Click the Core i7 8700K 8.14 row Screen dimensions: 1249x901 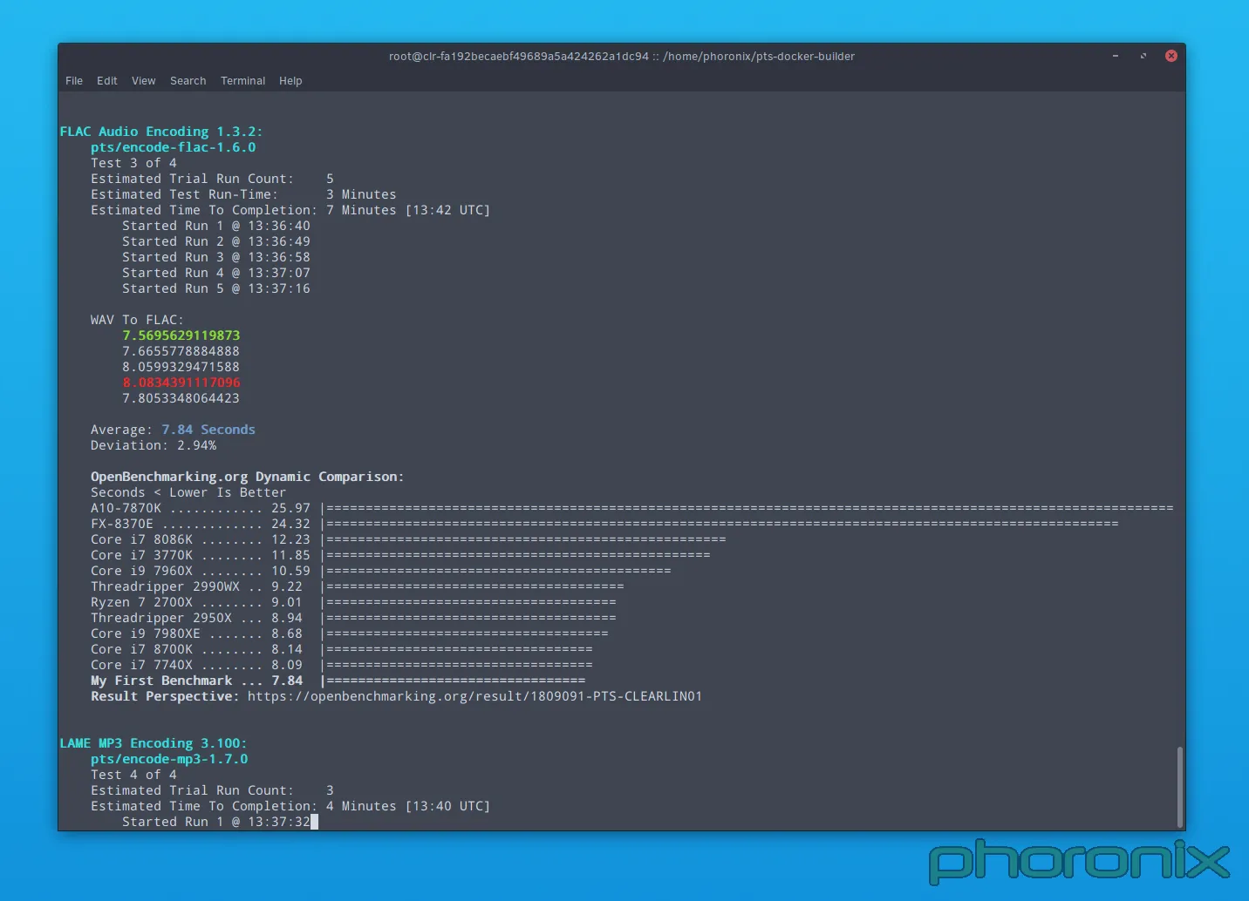(342, 649)
